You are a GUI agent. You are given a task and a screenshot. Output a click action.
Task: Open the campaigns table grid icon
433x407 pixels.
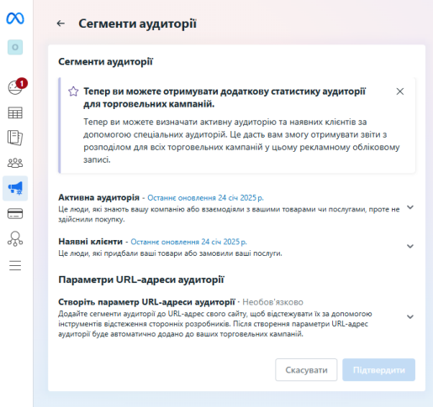tap(15, 112)
